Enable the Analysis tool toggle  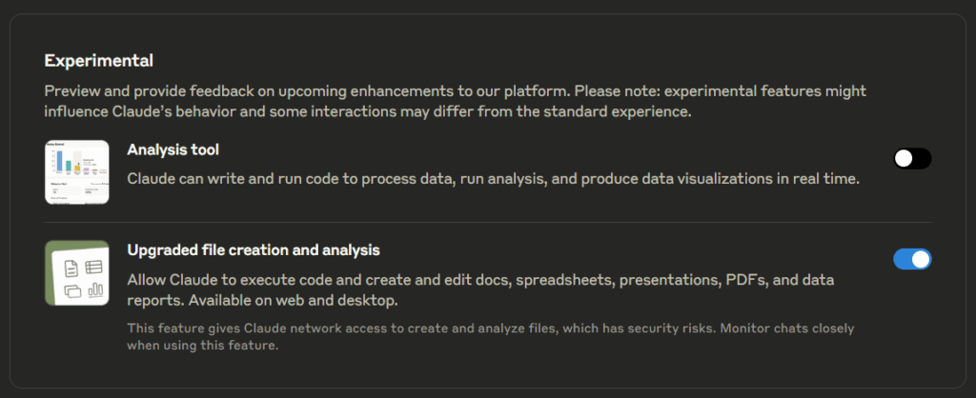tap(912, 159)
